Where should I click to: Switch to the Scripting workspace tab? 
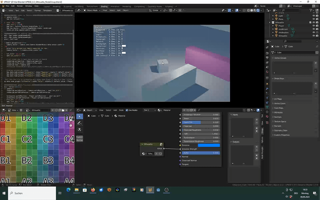[169, 7]
